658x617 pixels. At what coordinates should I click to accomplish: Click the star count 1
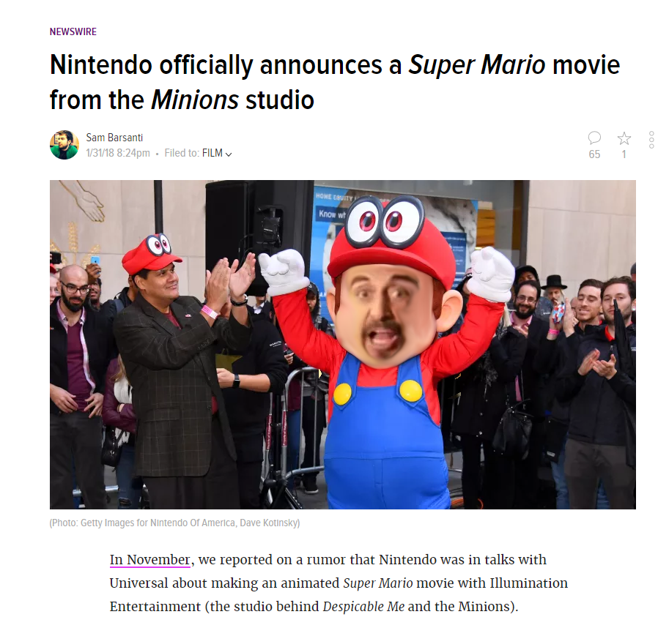pyautogui.click(x=624, y=154)
